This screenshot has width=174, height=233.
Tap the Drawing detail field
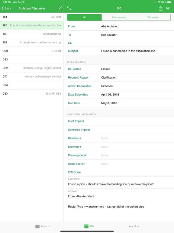[119, 155]
